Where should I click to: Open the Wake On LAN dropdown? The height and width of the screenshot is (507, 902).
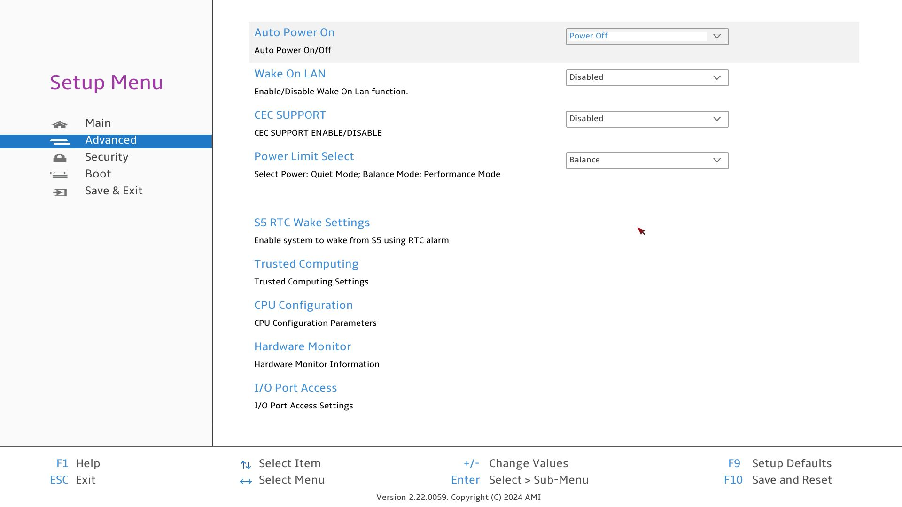point(647,78)
